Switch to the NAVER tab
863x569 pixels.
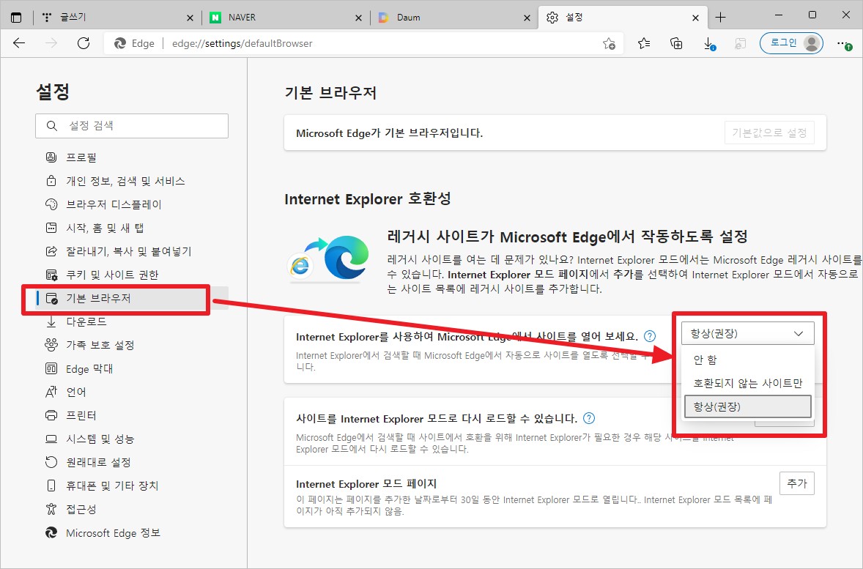286,18
